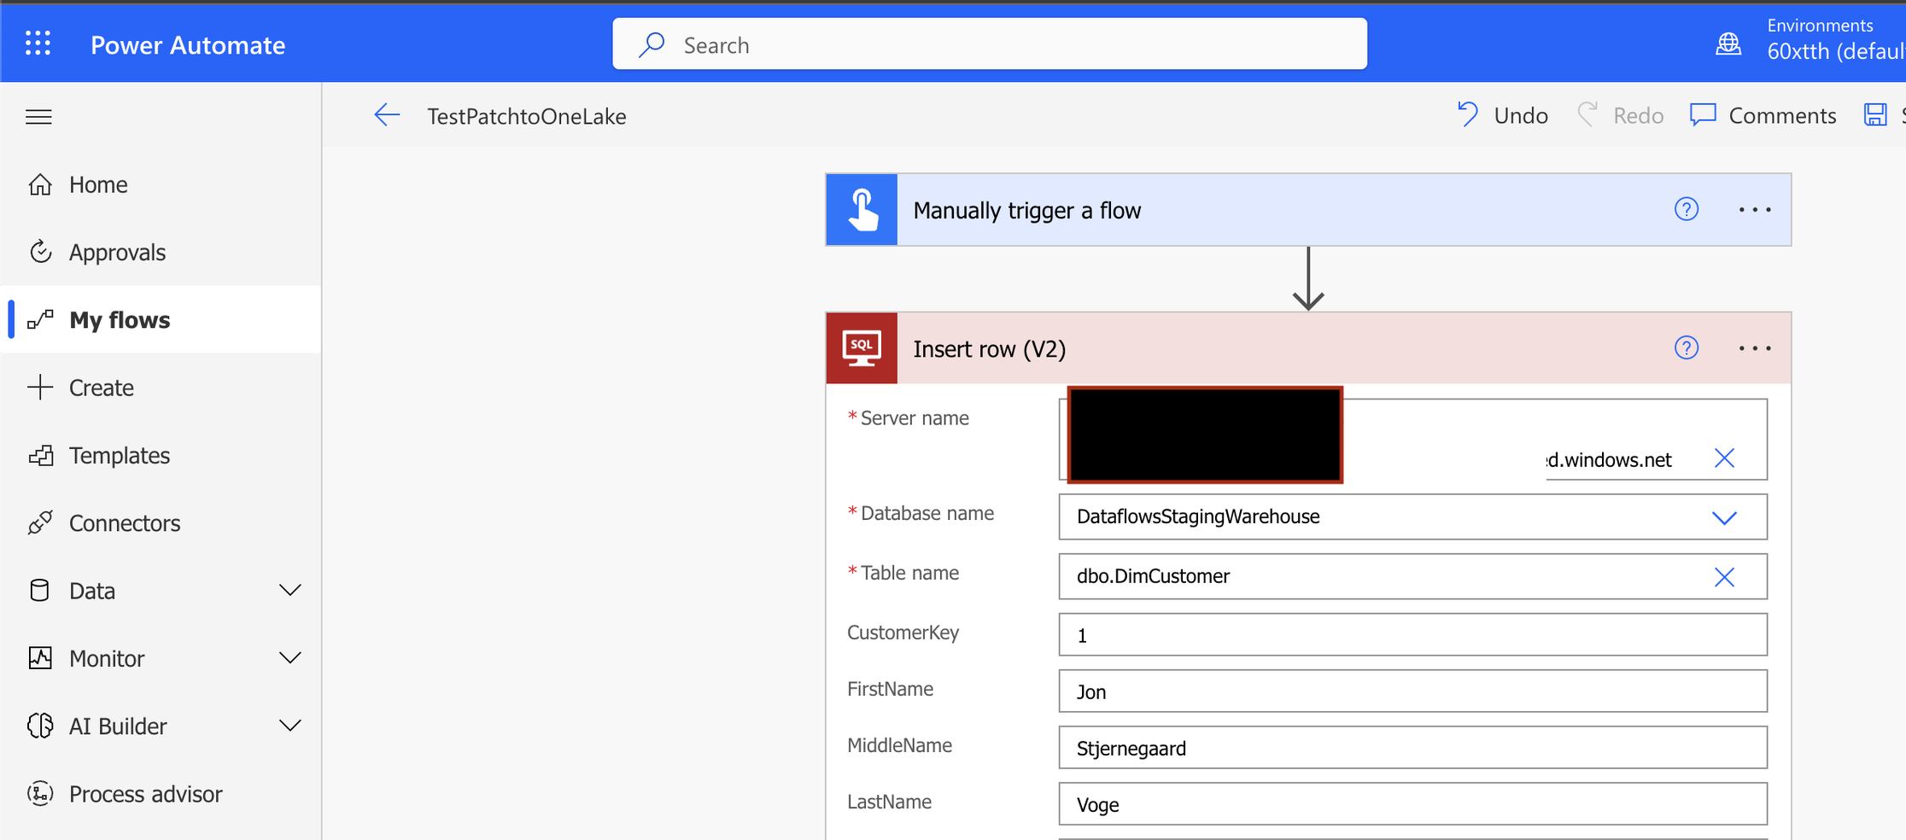Screen dimensions: 1906x840
Task: Click the back arrow beside TestPatchtoOneLake
Action: click(387, 115)
